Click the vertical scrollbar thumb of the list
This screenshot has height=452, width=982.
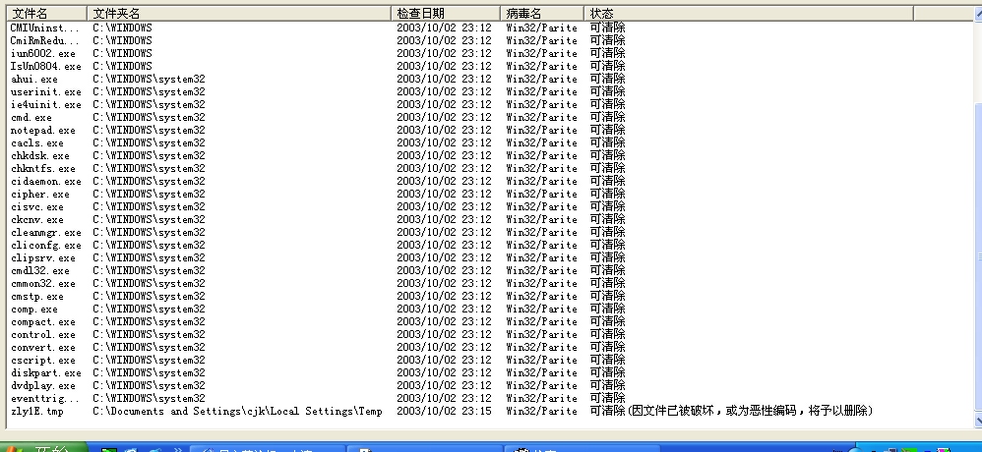pyautogui.click(x=978, y=256)
